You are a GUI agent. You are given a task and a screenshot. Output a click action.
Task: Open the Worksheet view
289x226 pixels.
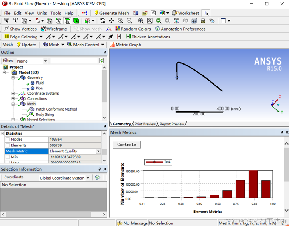tap(186, 13)
